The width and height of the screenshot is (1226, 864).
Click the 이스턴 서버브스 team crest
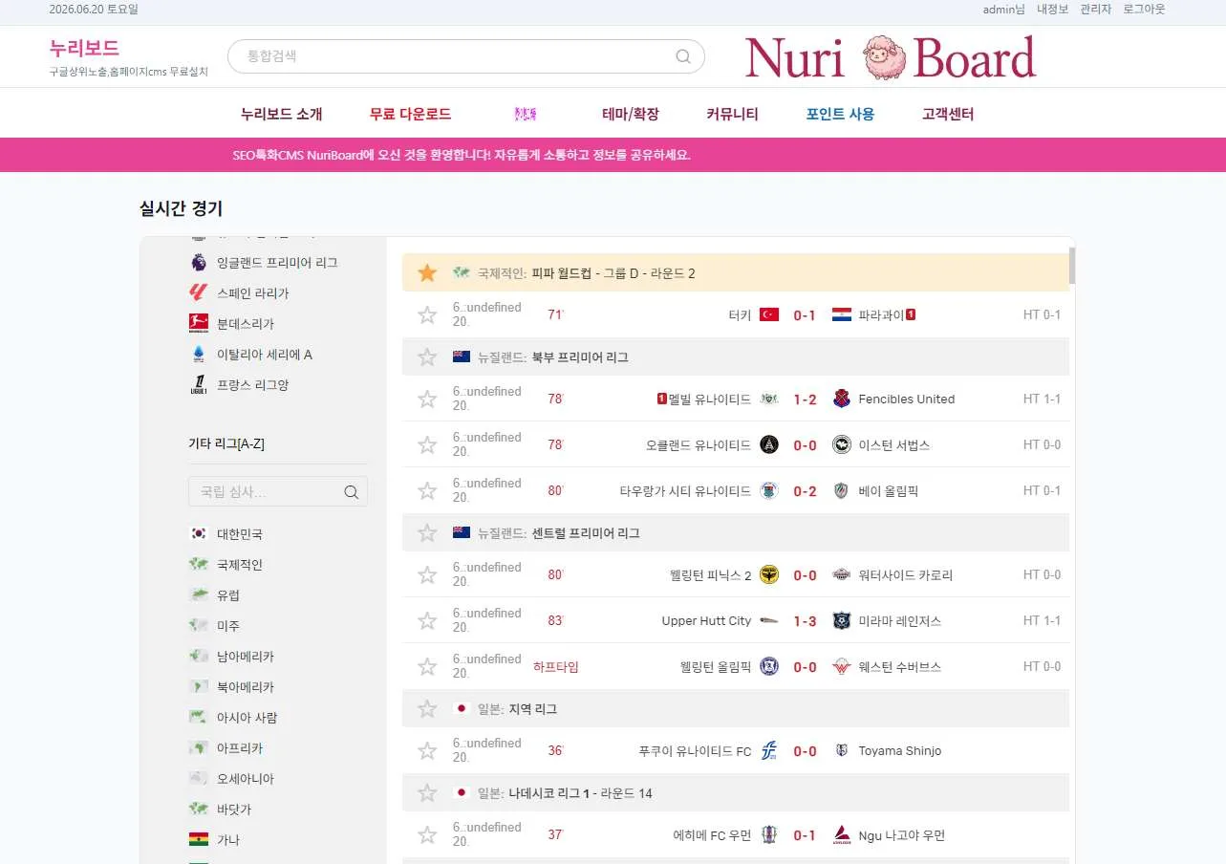(x=842, y=444)
